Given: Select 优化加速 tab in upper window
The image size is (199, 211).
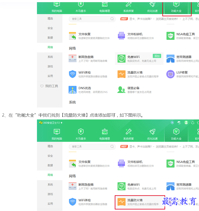Looking at the screenshot, I should click(152, 8).
